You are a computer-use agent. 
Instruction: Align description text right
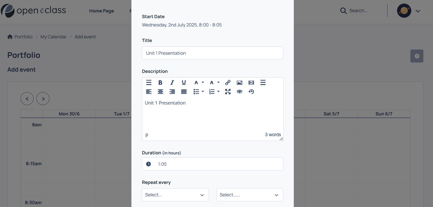click(x=172, y=92)
